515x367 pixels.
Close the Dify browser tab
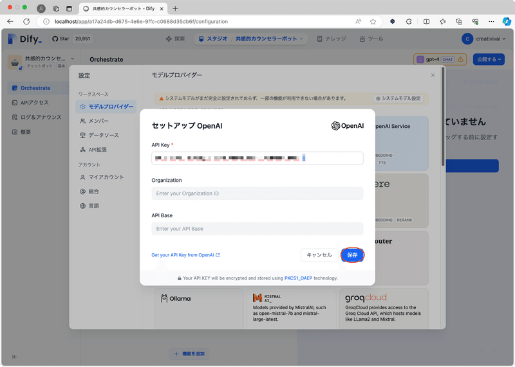point(162,9)
